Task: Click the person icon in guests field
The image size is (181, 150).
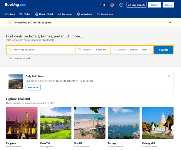Action: 114,50
